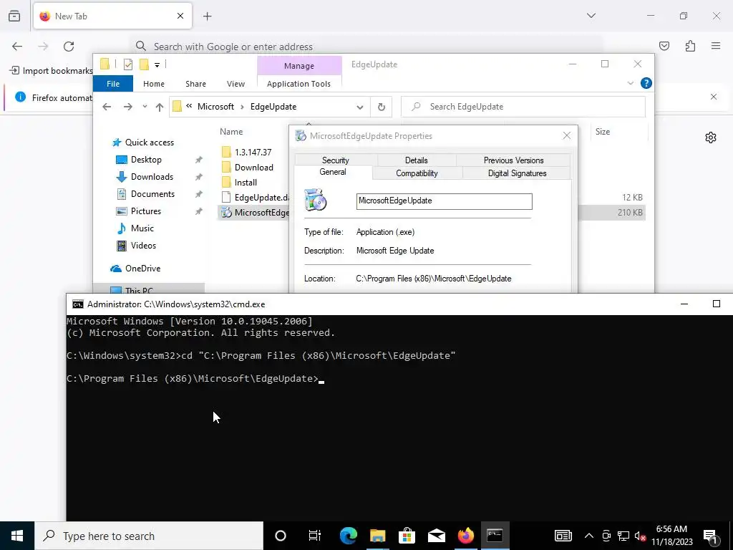Click Quick Access Toolbar properties checkmark icon

point(127,64)
